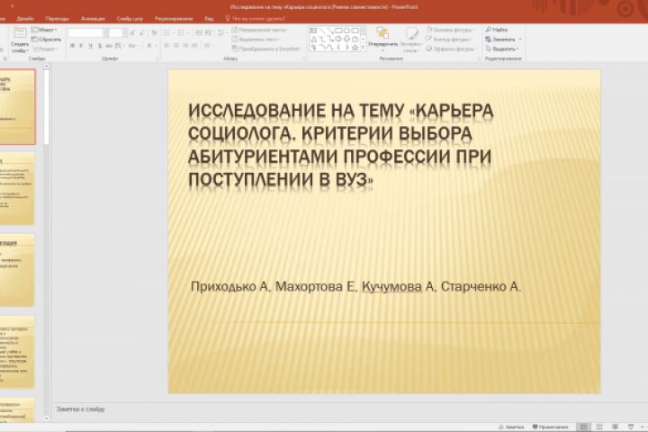Toggle underline (Ч) formatting
The image size is (648, 432).
pos(90,46)
